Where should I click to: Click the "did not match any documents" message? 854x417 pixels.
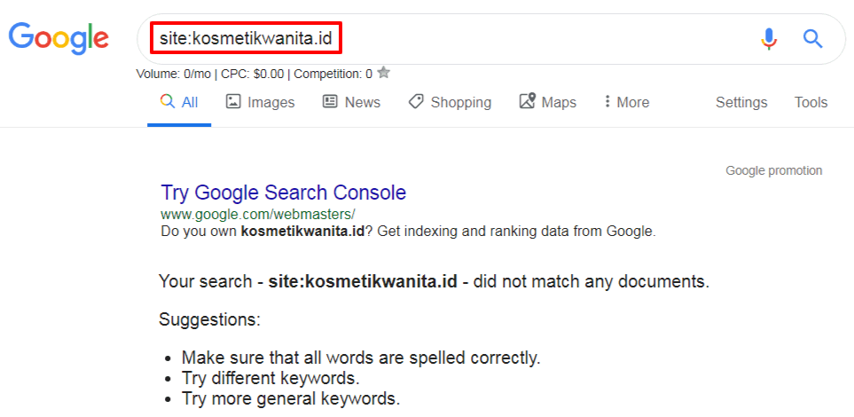coord(434,282)
